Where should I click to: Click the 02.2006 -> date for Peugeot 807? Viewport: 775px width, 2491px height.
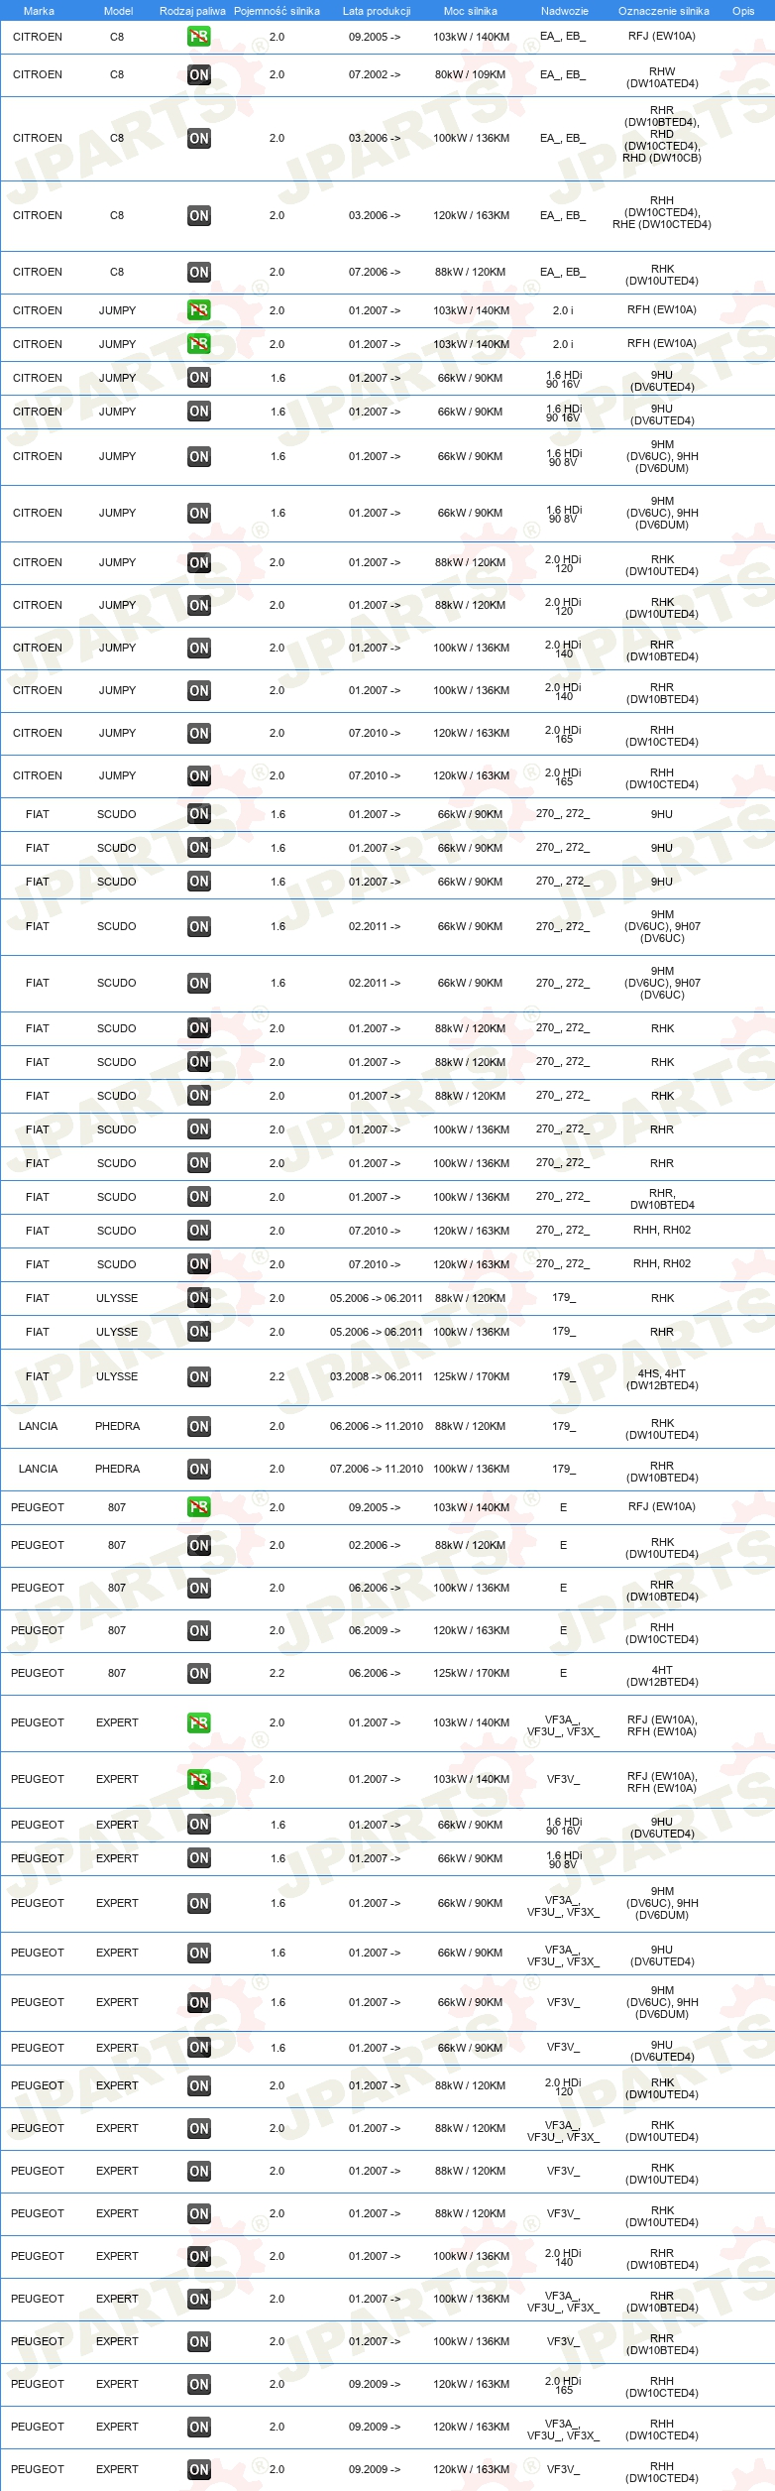(375, 1545)
